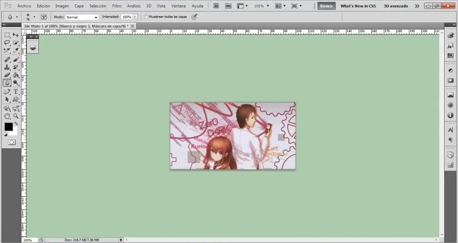
Task: Select the Crop tool
Action: (x=7, y=50)
